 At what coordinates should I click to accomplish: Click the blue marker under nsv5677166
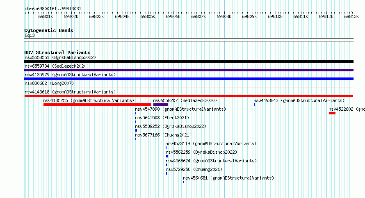(x=136, y=139)
